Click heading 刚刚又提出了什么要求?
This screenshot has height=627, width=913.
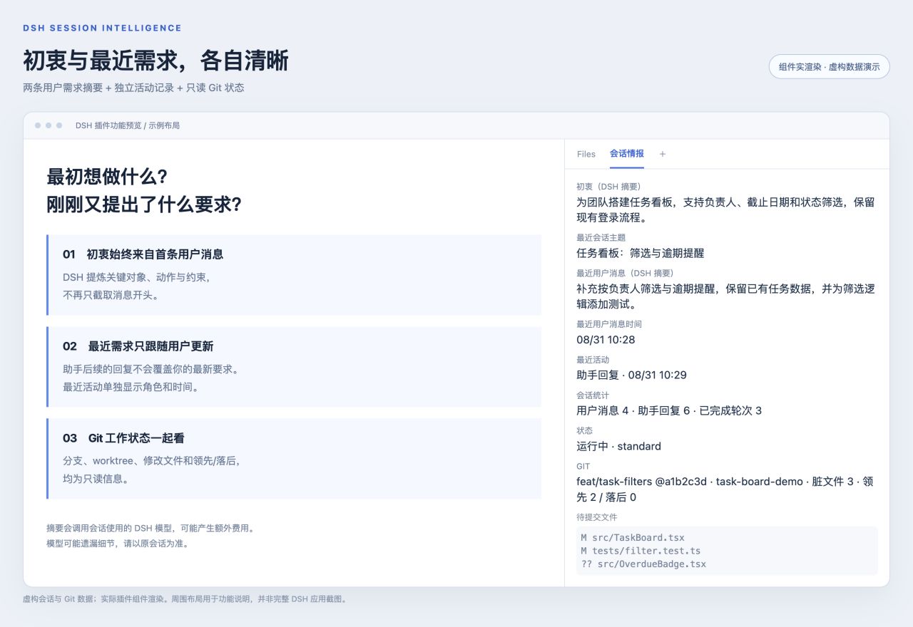coord(144,204)
